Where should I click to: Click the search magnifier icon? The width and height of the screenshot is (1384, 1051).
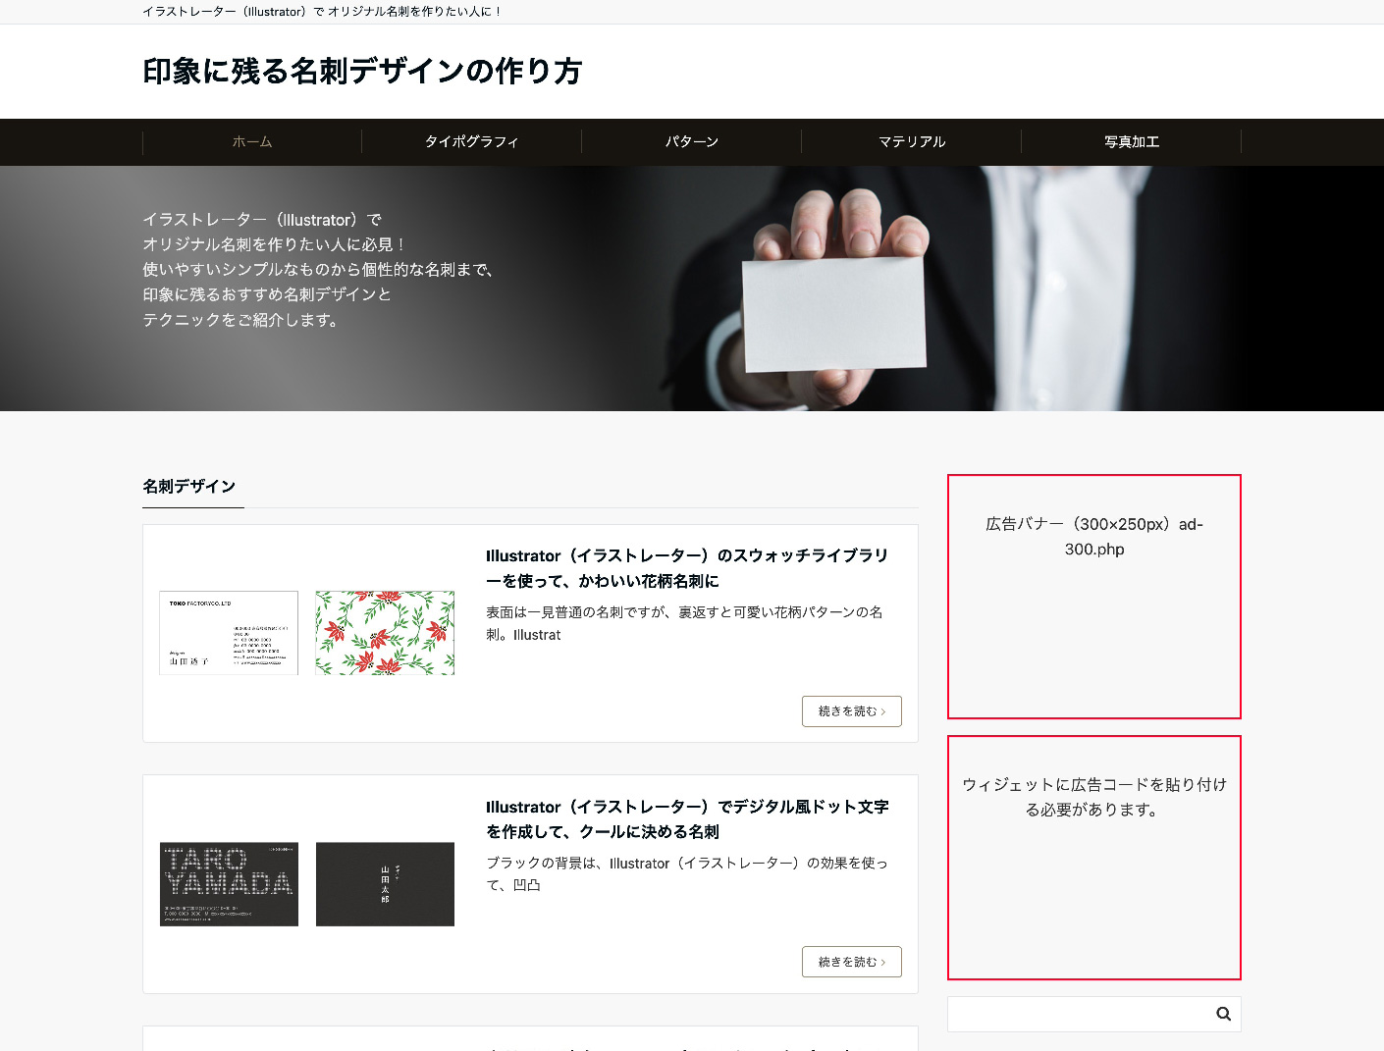pyautogui.click(x=1223, y=1014)
